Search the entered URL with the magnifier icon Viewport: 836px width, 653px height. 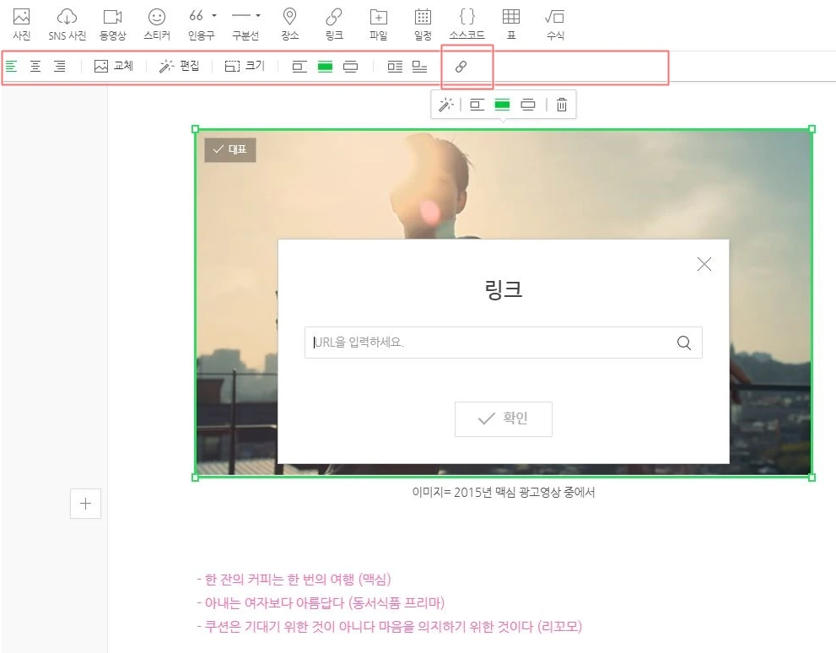point(683,343)
